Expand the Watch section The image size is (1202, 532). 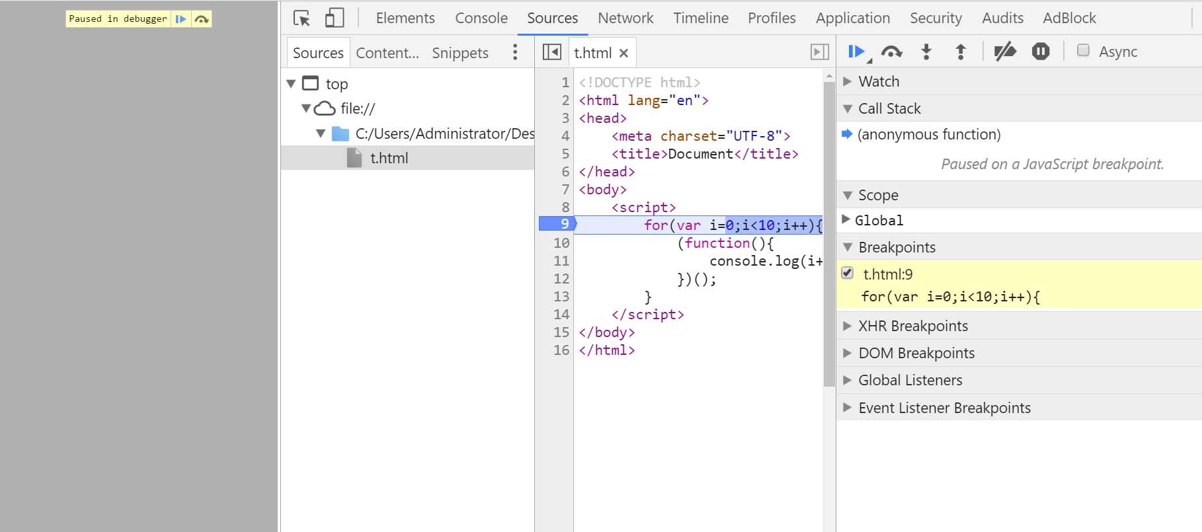click(847, 81)
